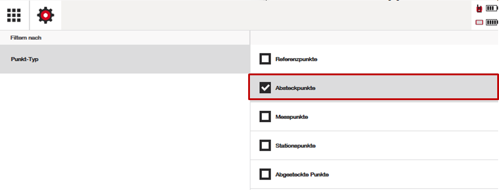
Task: Click the red total station instrument icon
Action: pos(479,8)
